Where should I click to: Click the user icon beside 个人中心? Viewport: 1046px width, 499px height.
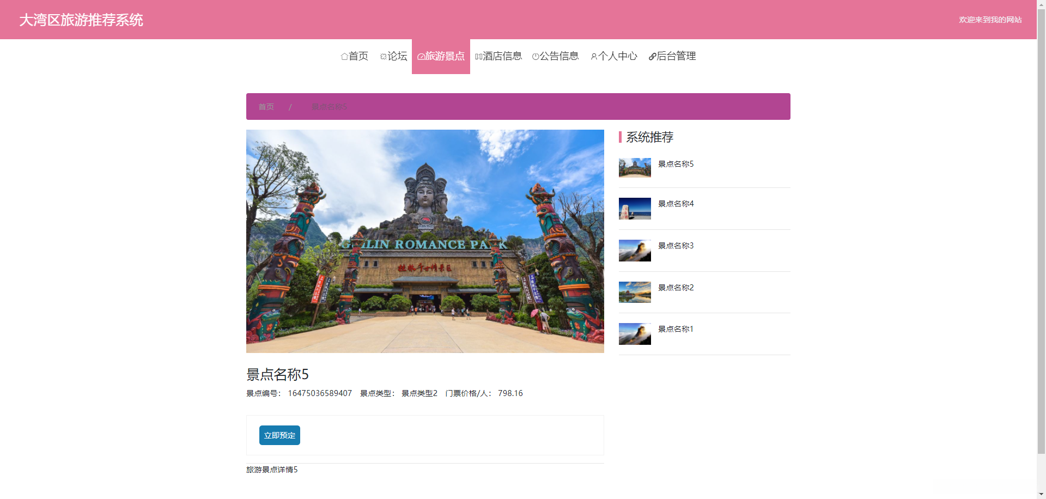coord(594,56)
